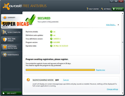Click the scrollbar up arrow
Image resolution: width=125 pixels, height=96 pixels.
(x=122, y=13)
